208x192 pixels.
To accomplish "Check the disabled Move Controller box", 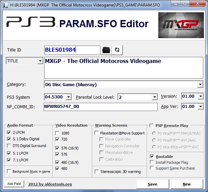I will pos(101,139).
